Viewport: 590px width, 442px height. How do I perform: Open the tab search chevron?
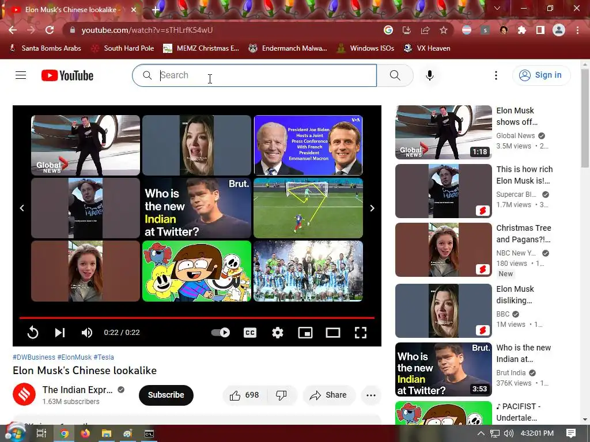tap(497, 8)
